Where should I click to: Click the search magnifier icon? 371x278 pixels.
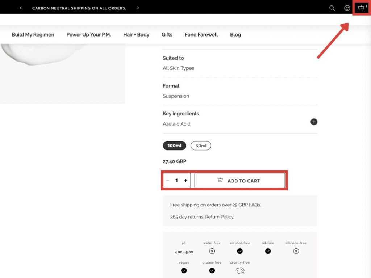(332, 8)
